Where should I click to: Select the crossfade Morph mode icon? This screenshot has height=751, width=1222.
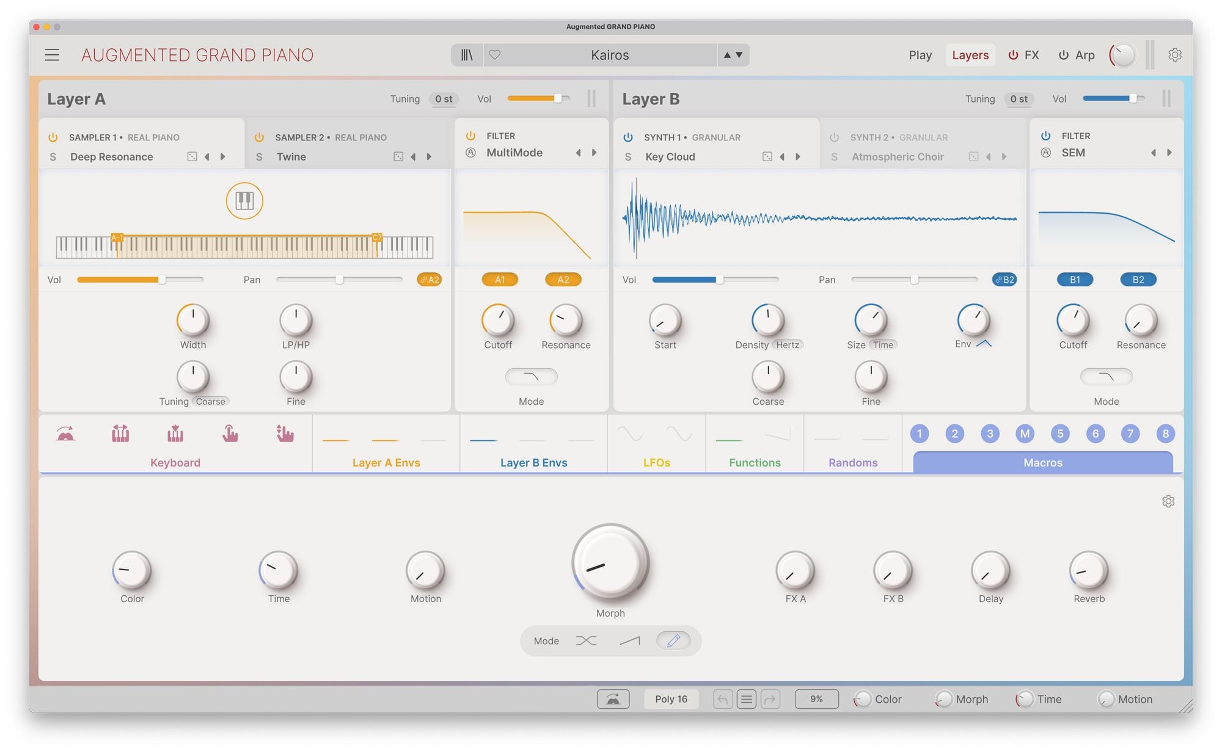(586, 640)
